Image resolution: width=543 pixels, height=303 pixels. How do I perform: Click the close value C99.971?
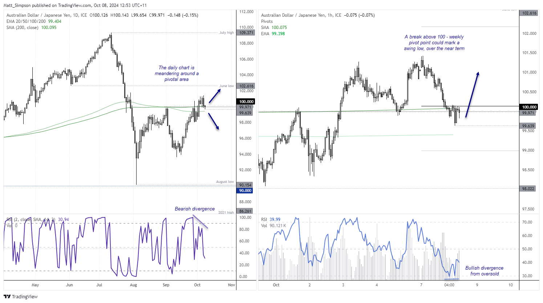coord(157,15)
